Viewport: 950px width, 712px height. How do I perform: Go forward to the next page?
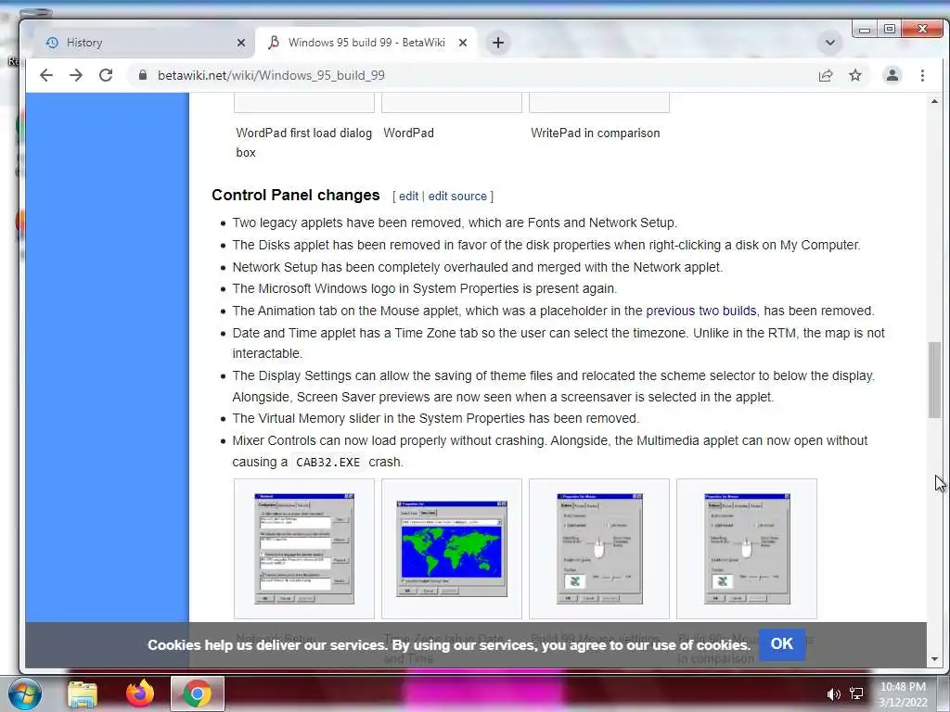[x=76, y=75]
